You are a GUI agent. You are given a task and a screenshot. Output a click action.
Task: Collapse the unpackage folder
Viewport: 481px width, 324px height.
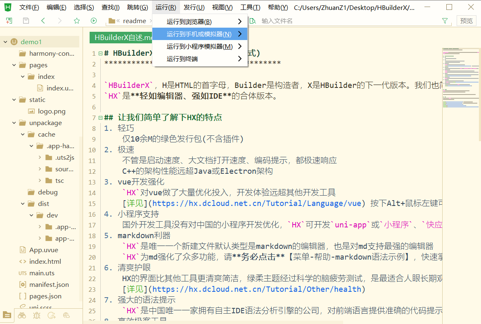pyautogui.click(x=14, y=123)
